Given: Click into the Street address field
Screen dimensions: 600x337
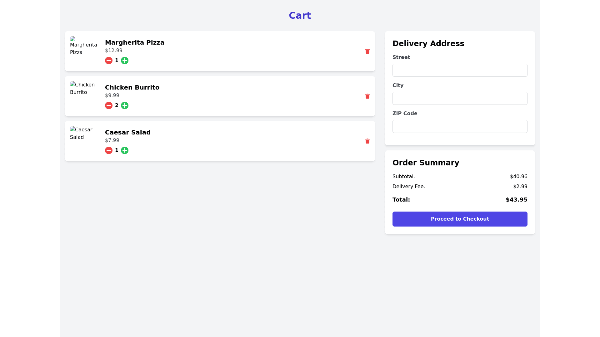Looking at the screenshot, I should click(x=460, y=70).
